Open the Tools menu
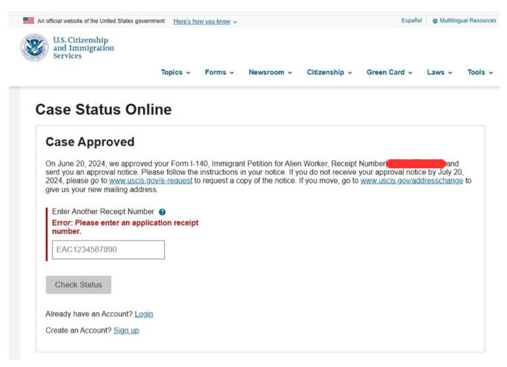The height and width of the screenshot is (367, 507). tap(480, 73)
